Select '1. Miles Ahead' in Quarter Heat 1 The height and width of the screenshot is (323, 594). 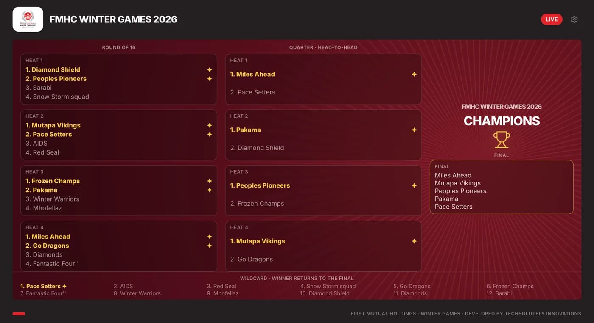[x=252, y=74]
